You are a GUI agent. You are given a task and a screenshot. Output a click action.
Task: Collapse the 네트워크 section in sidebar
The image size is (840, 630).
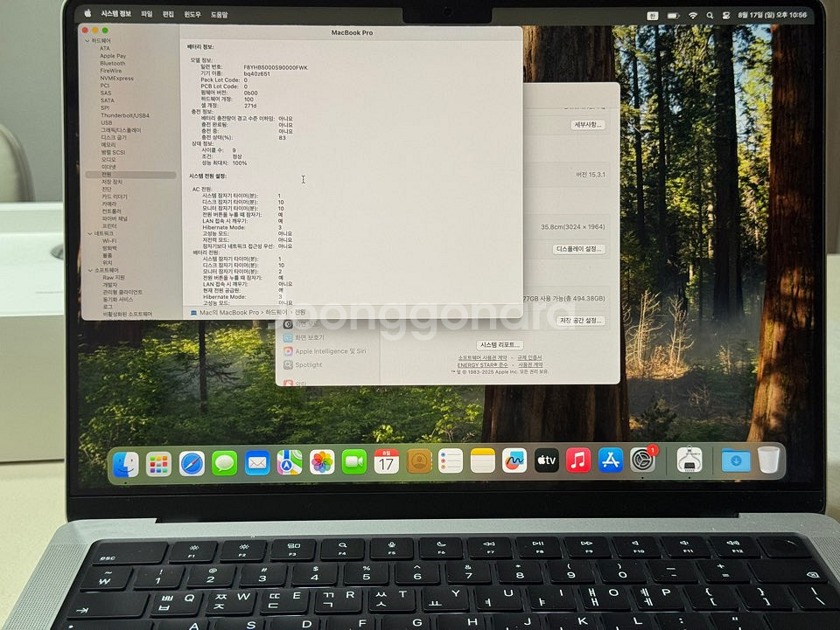[90, 233]
